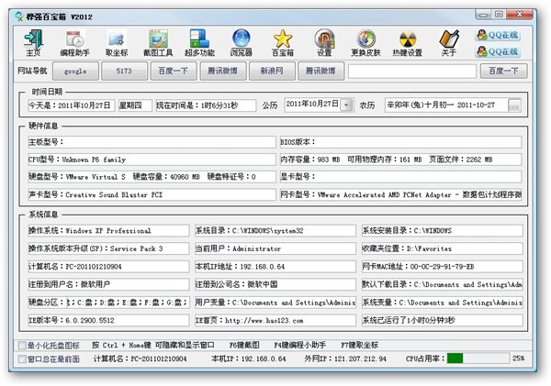Click the 5173 navigation button

pos(124,71)
